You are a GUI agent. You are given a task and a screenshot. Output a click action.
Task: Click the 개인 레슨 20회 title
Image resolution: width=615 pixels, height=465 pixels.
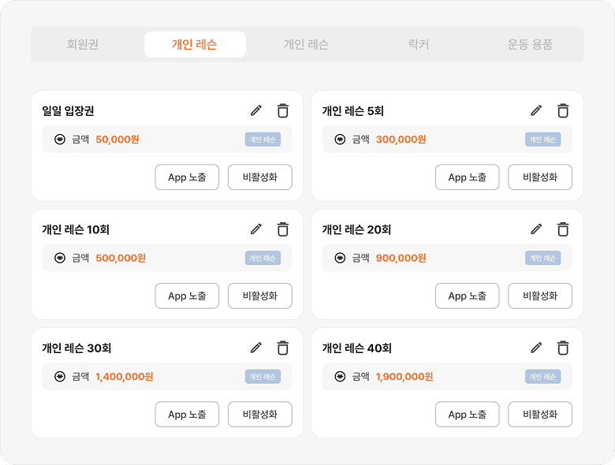pyautogui.click(x=356, y=229)
